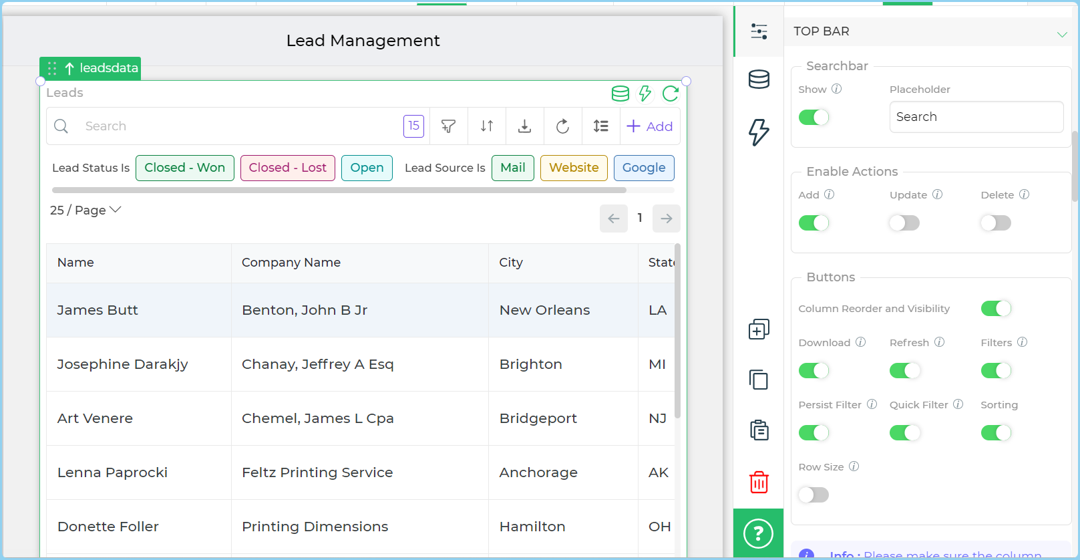Go to next page with right arrow
This screenshot has width=1080, height=560.
coord(666,219)
